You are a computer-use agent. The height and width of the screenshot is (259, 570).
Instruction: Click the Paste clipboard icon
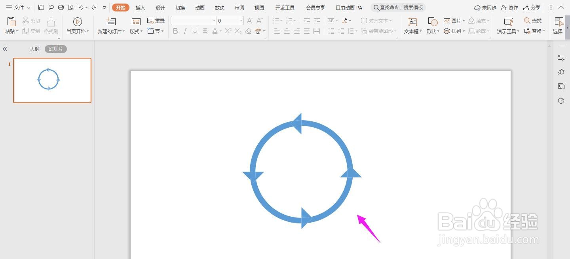coord(11,22)
